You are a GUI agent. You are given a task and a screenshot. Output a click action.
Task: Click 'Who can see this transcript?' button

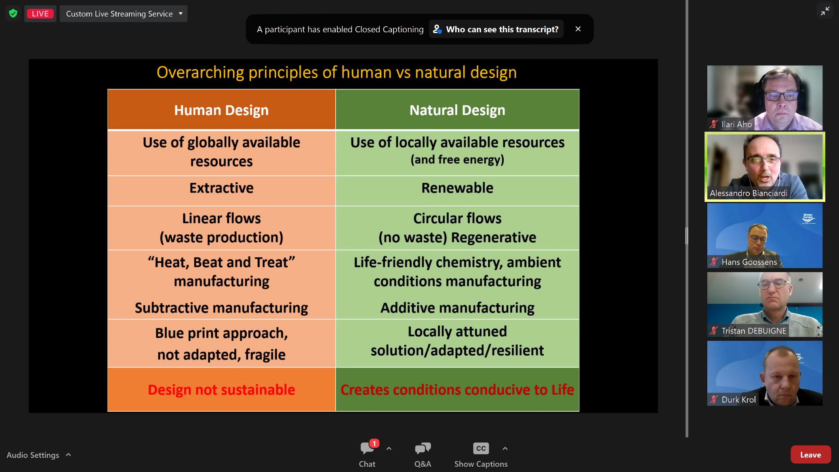click(x=496, y=29)
